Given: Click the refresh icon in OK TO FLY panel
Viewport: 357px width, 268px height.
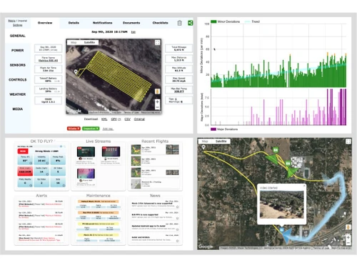Looking at the screenshot, I should point(61,147).
